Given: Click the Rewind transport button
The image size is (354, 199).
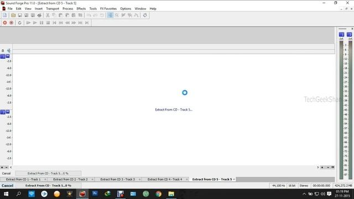Looking at the screenshot, I should pyautogui.click(x=67, y=23).
